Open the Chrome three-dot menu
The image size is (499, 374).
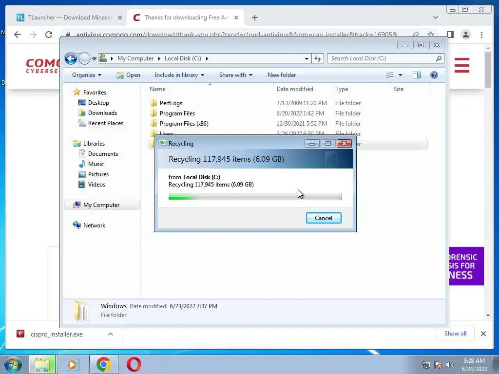pyautogui.click(x=482, y=35)
